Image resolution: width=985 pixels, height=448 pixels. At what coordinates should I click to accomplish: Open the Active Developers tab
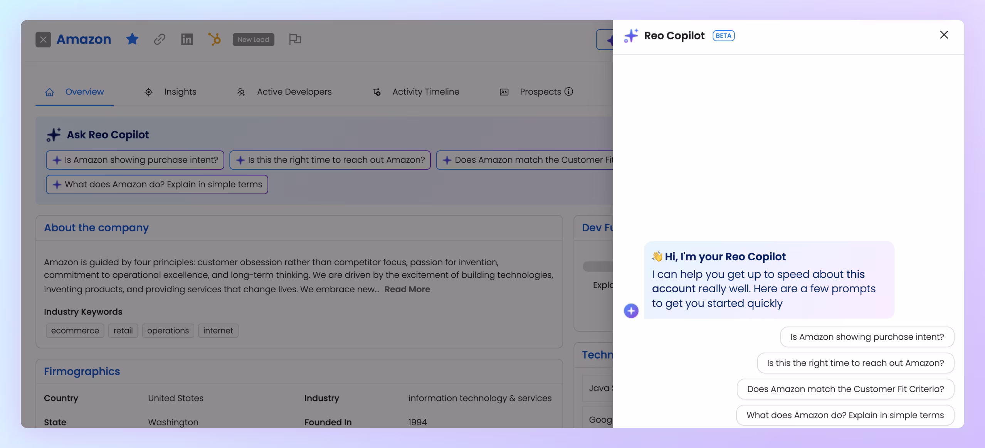[294, 92]
